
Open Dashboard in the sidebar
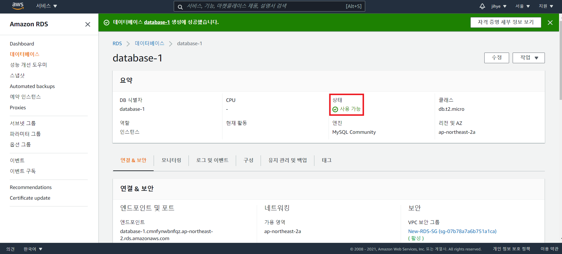point(22,44)
